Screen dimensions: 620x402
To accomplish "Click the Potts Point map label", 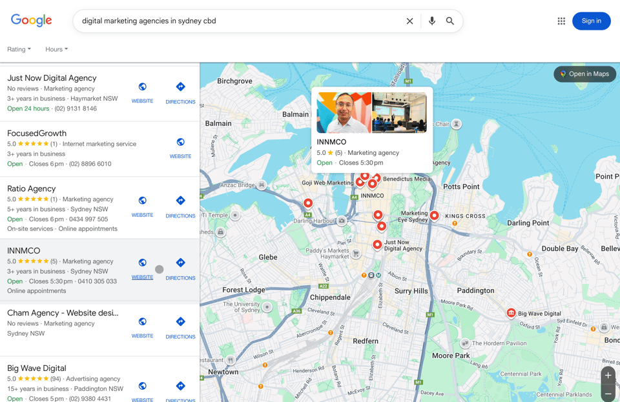I will point(461,186).
